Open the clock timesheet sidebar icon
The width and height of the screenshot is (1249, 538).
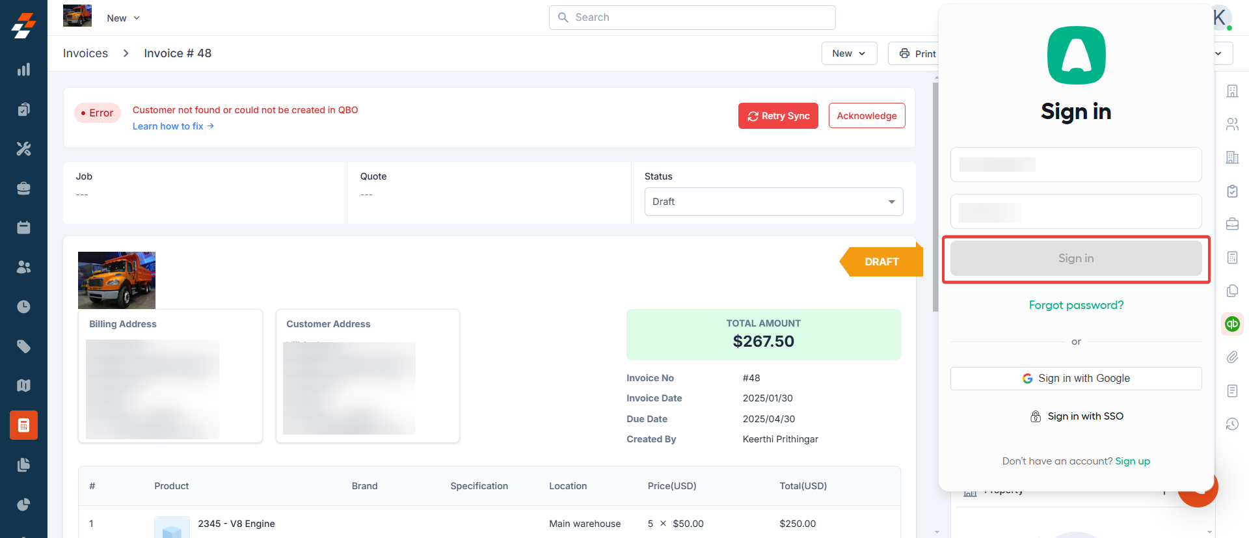click(23, 306)
